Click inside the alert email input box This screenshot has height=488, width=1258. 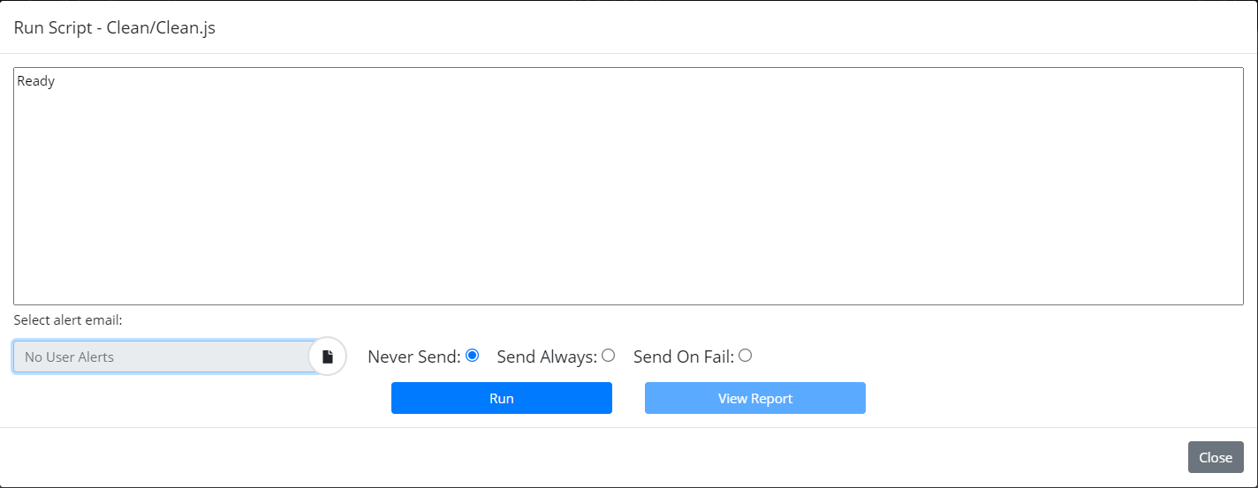pyautogui.click(x=164, y=357)
